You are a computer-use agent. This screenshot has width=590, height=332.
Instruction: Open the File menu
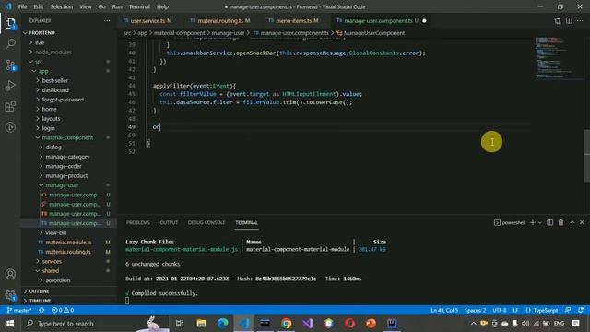click(x=22, y=6)
